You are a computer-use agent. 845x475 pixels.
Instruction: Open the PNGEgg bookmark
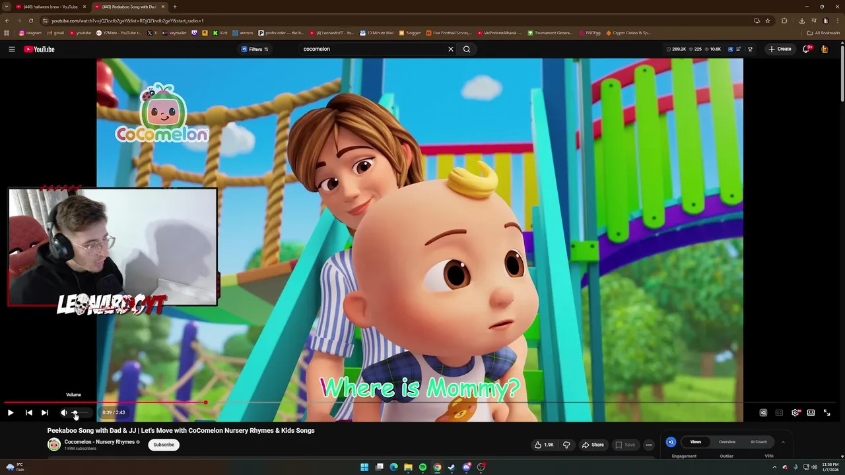coord(590,33)
